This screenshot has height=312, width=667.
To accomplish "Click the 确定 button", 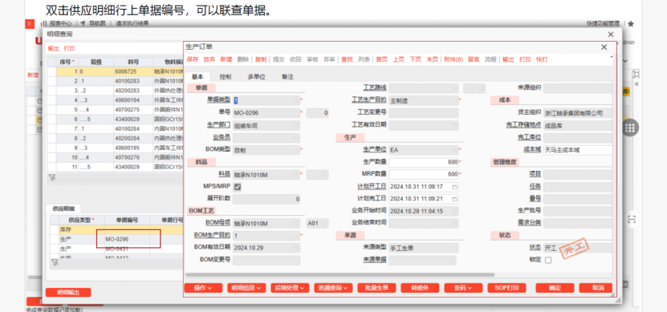I will point(555,288).
